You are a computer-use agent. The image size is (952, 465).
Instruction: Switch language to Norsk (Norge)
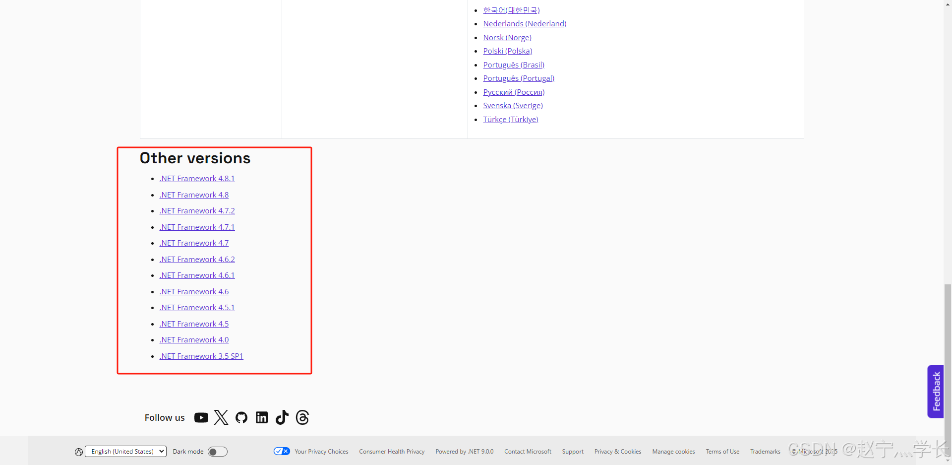pyautogui.click(x=507, y=38)
